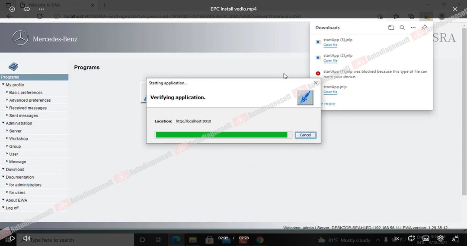Open documentation for administrators

pos(25,185)
